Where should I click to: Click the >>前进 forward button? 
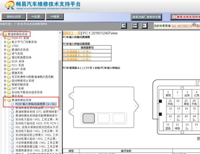(55, 17)
